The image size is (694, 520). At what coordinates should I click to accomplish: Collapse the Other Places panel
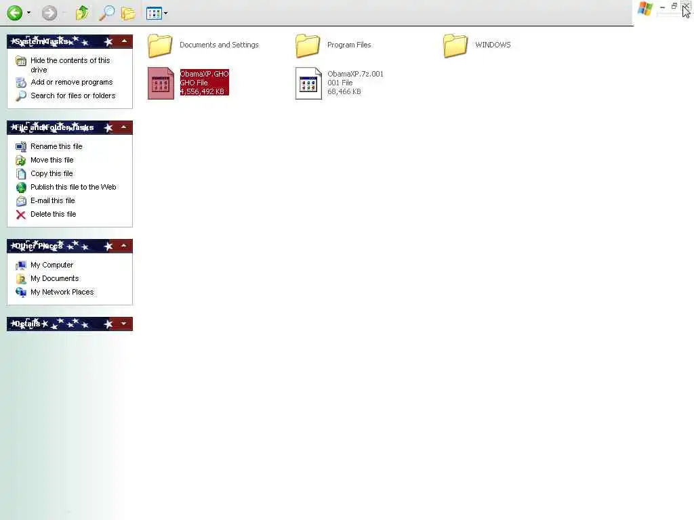point(124,246)
